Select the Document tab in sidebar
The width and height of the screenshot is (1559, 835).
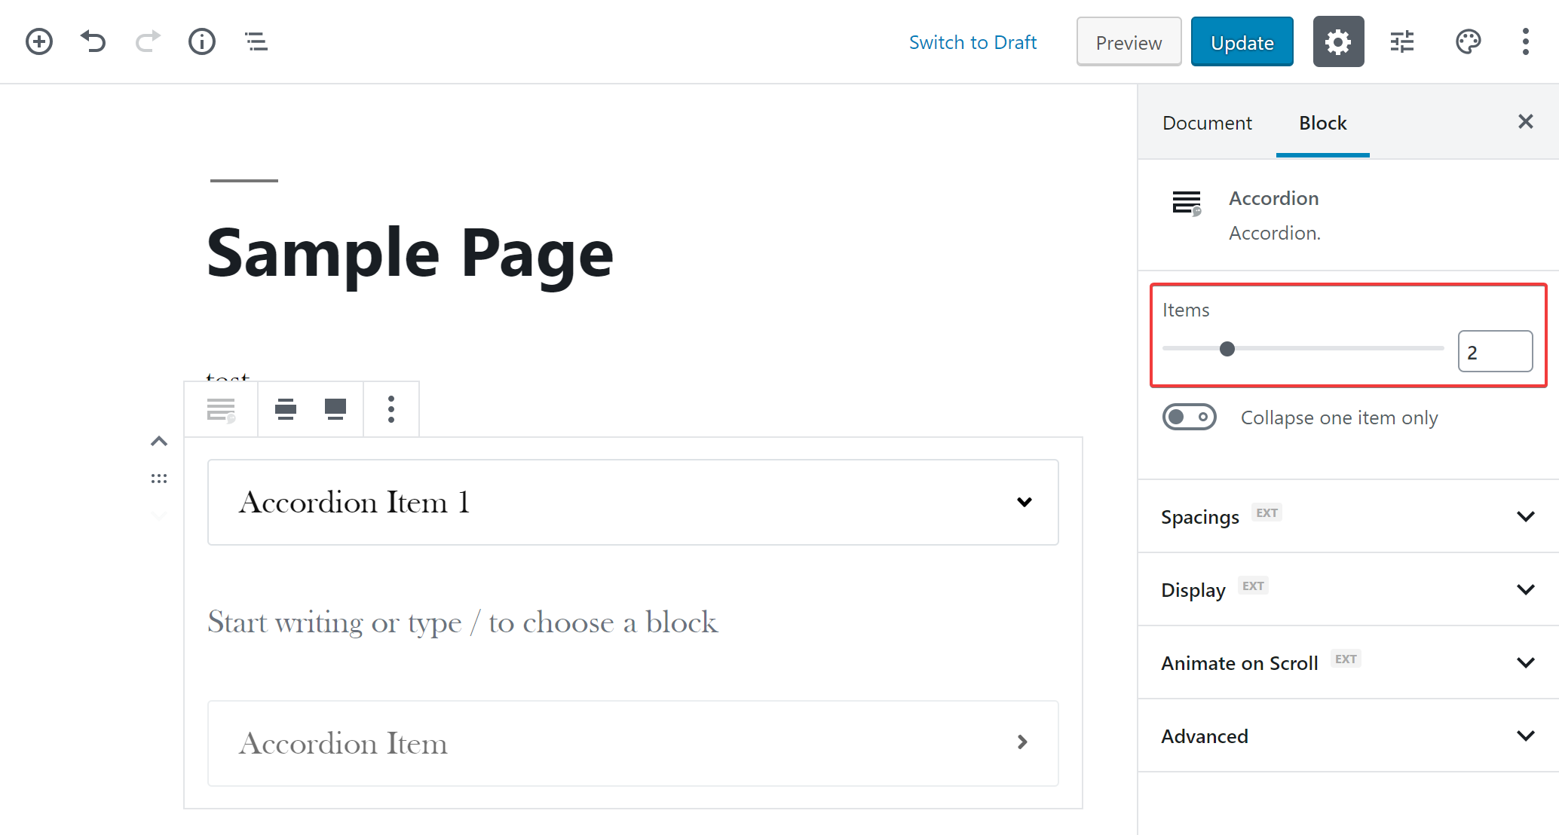point(1208,123)
